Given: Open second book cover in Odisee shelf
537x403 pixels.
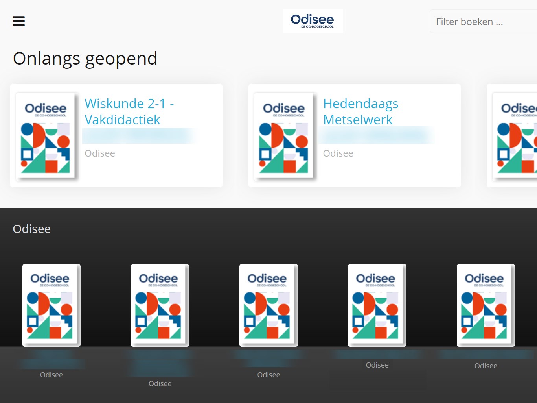Looking at the screenshot, I should [160, 305].
